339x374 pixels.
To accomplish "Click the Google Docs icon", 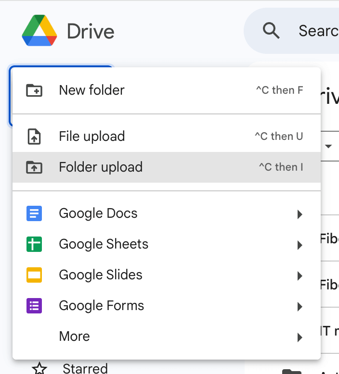I will 34,213.
